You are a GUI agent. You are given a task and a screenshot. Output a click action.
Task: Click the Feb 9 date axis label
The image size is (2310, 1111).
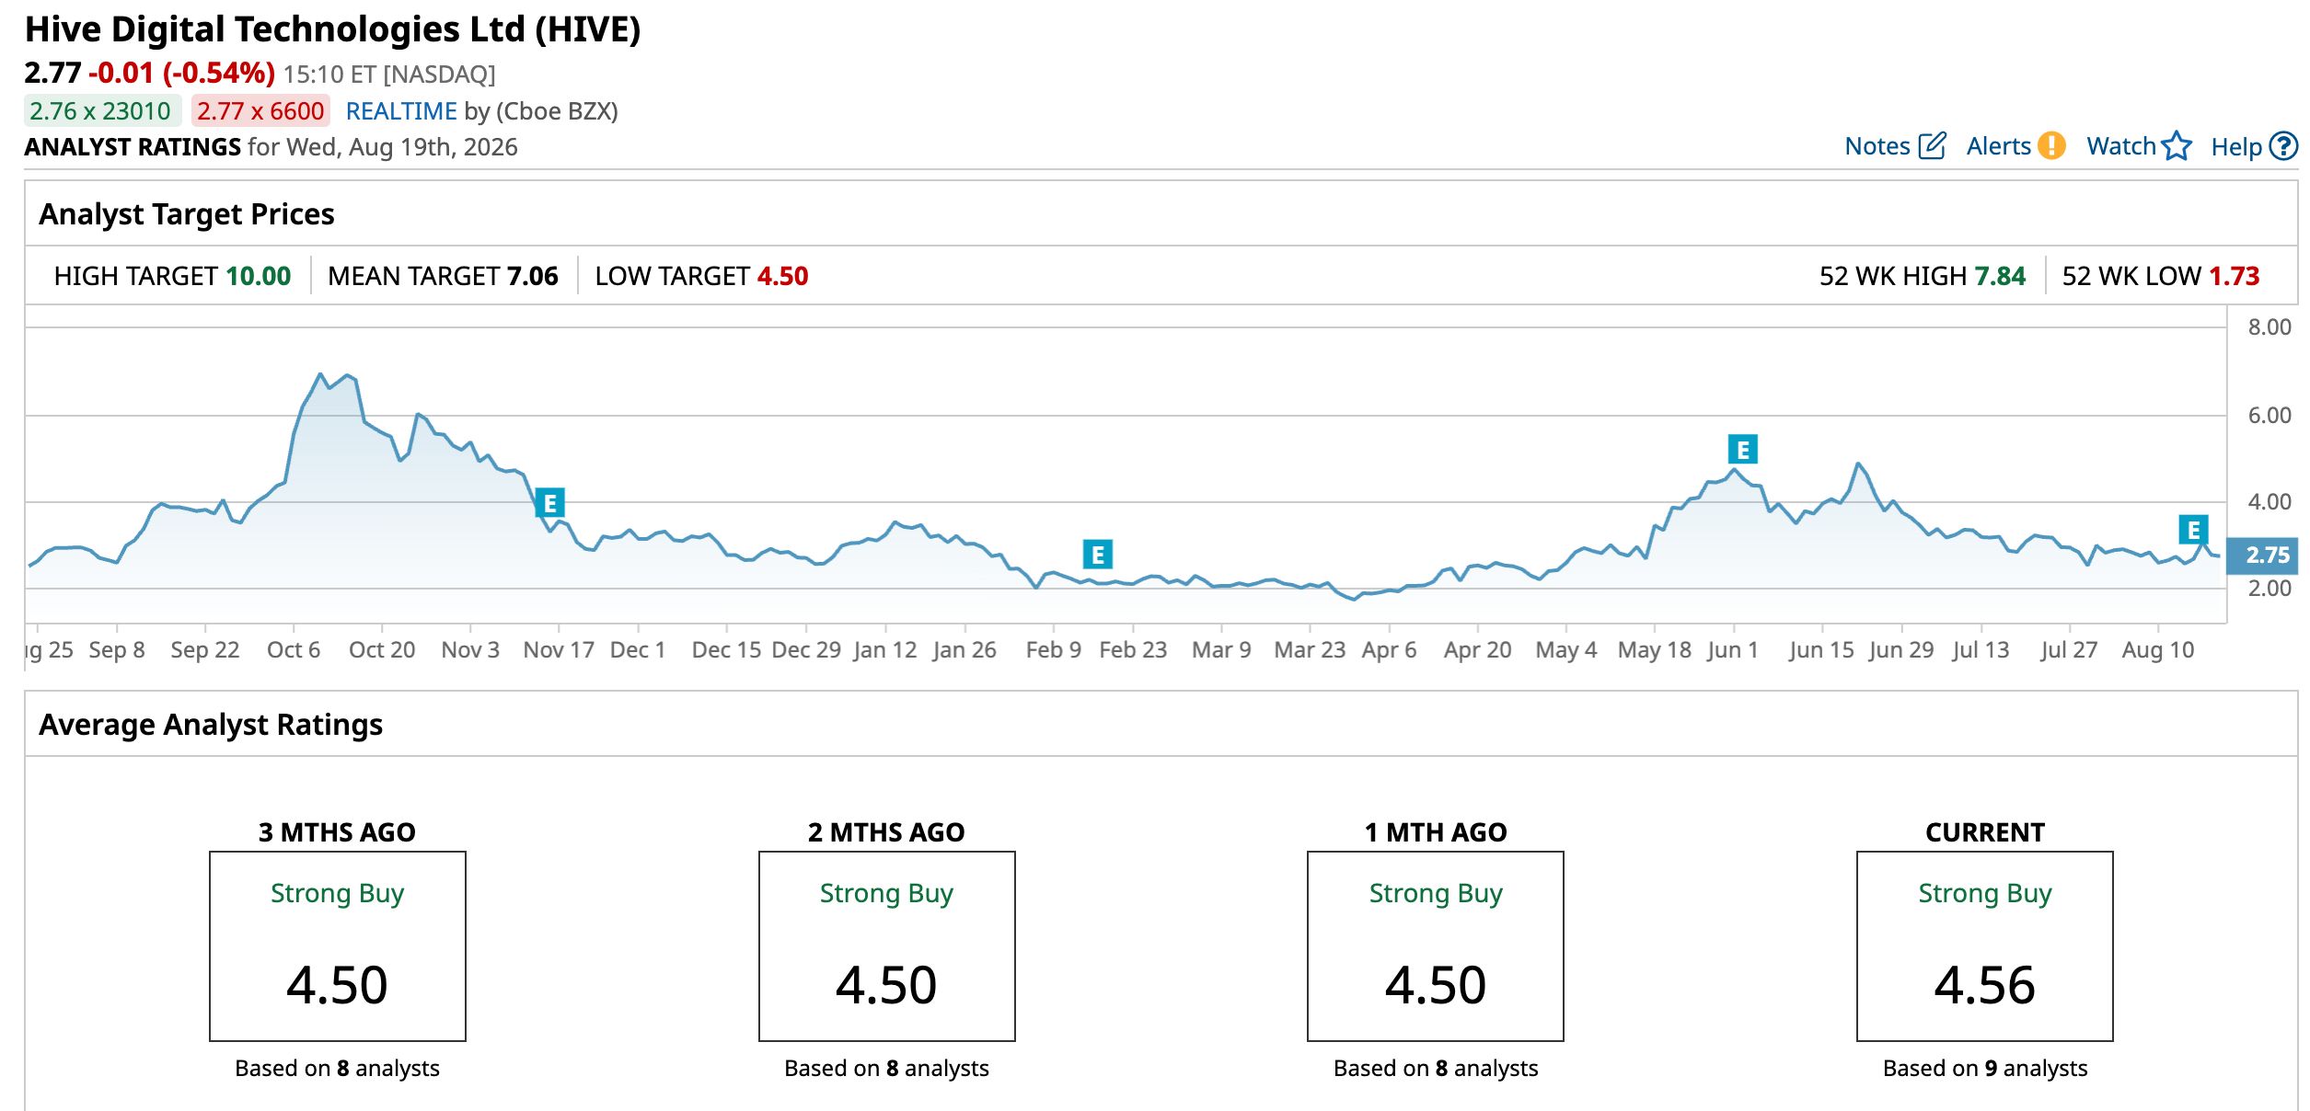pyautogui.click(x=1054, y=650)
